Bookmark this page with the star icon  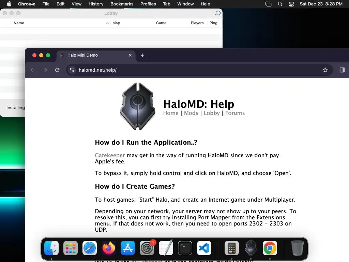(325, 70)
